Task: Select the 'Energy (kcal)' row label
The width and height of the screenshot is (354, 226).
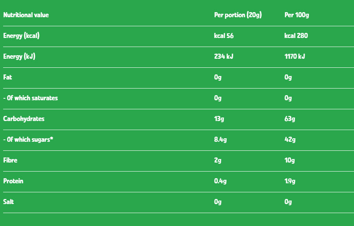Action: click(21, 36)
